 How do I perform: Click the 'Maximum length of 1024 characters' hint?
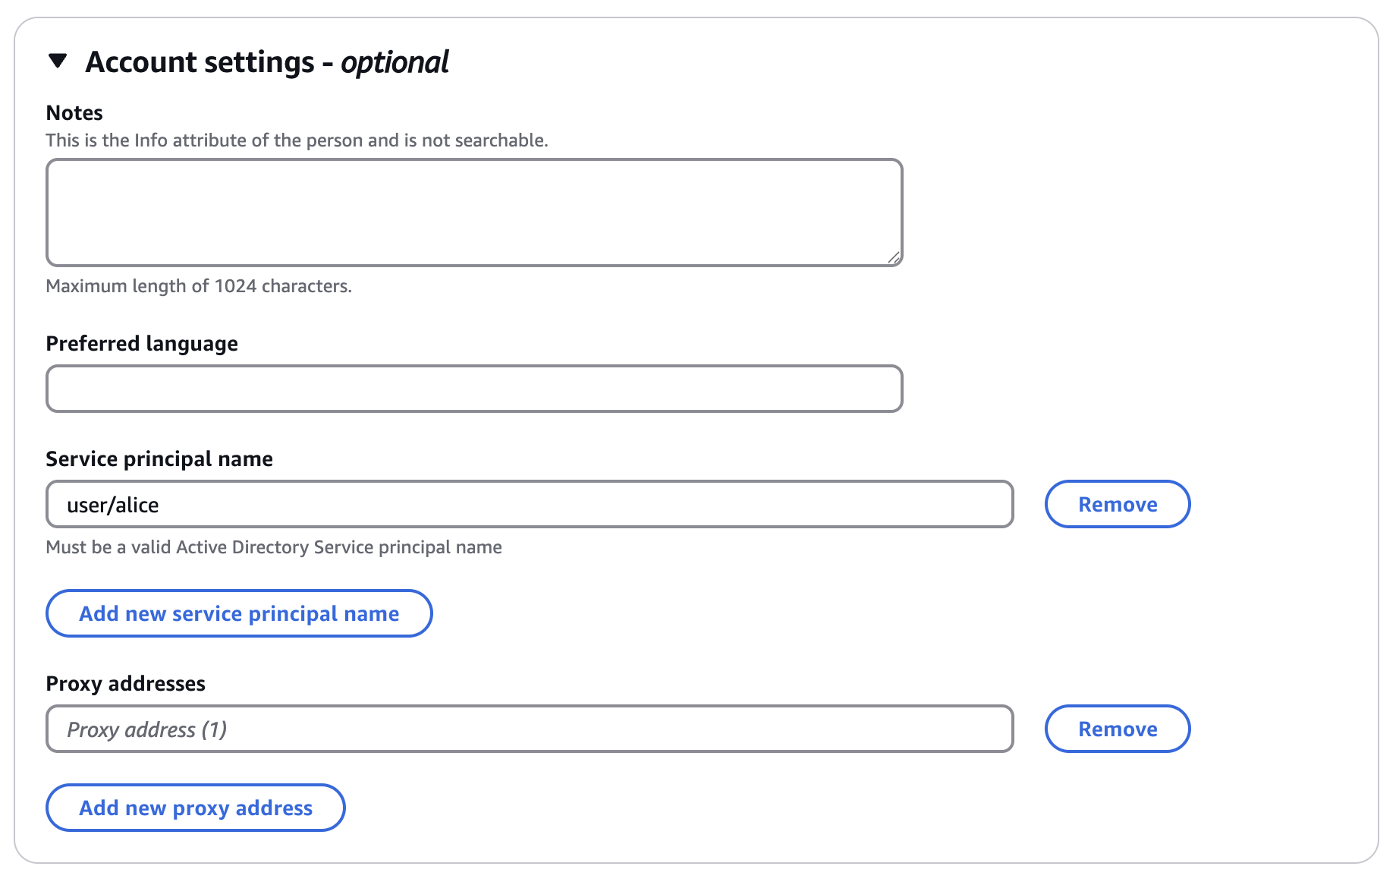[199, 286]
